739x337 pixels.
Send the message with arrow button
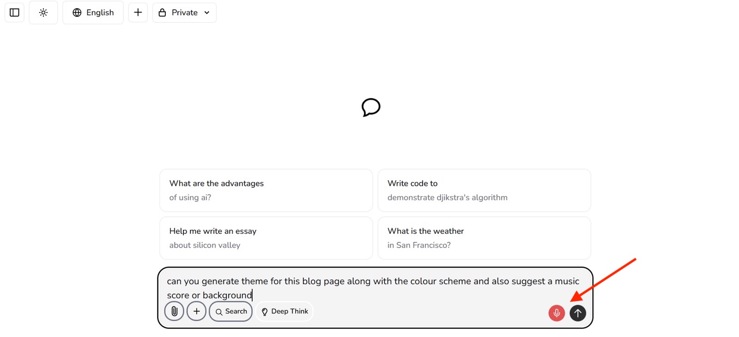point(578,313)
